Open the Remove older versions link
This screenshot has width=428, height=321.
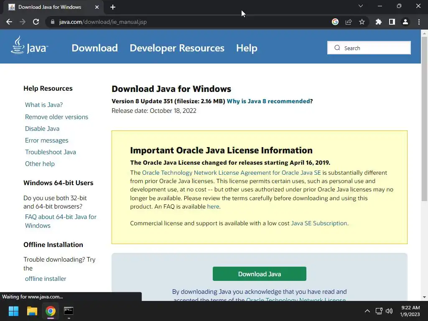pos(56,117)
